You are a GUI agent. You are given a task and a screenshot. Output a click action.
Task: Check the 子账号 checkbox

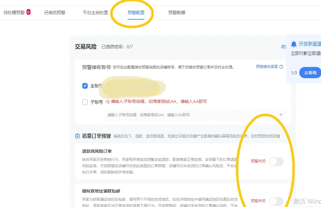85,102
